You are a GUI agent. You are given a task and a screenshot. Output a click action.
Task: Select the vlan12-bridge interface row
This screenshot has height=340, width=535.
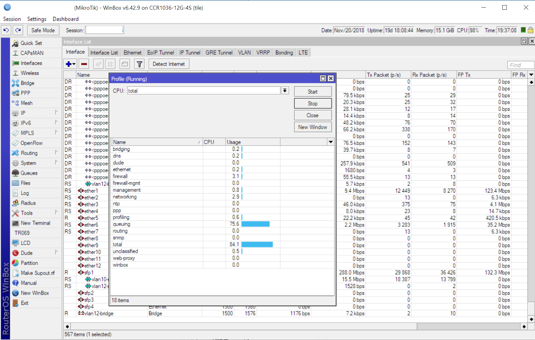click(x=296, y=313)
